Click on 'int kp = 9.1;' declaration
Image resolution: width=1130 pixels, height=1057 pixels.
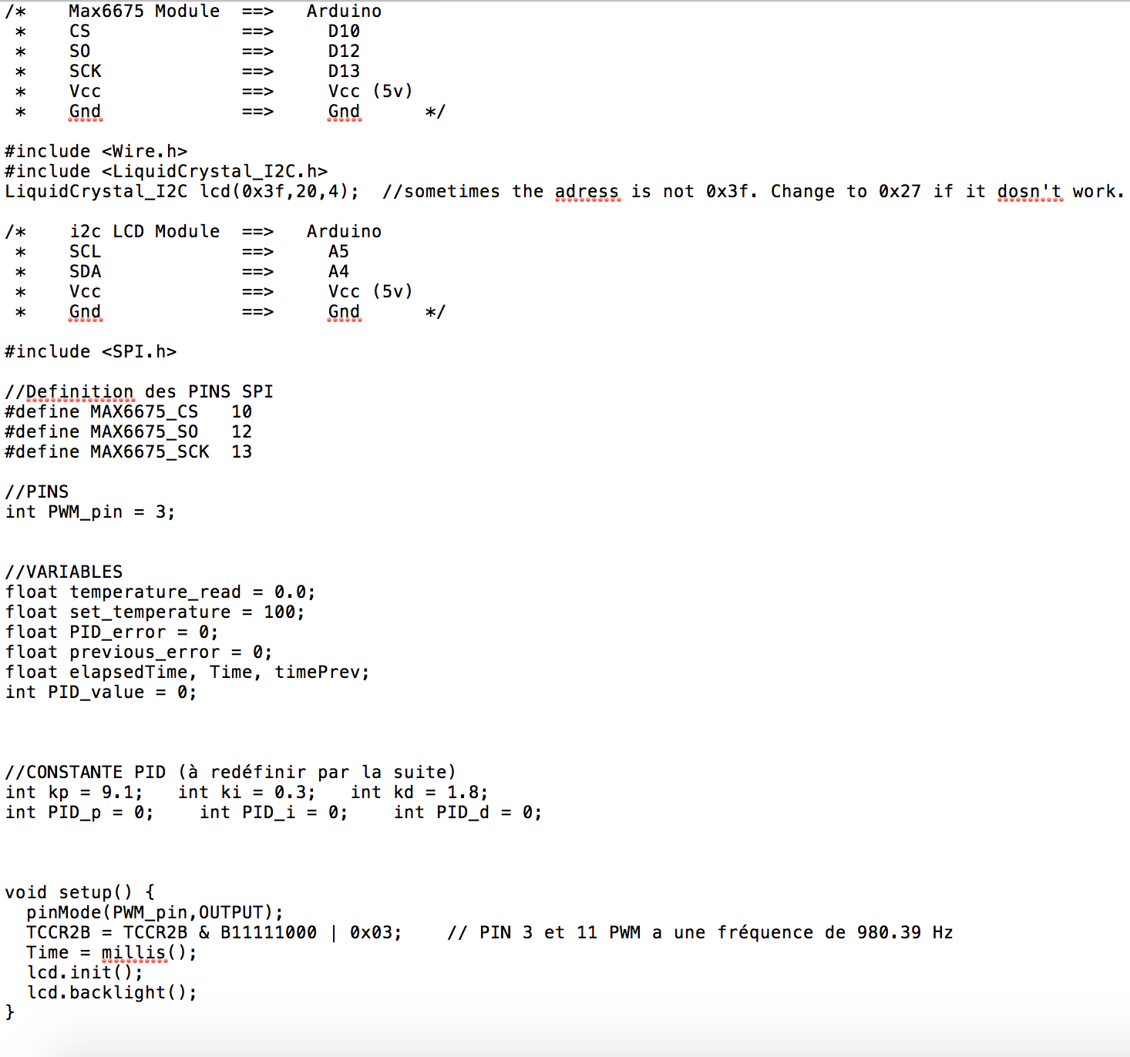pos(73,793)
